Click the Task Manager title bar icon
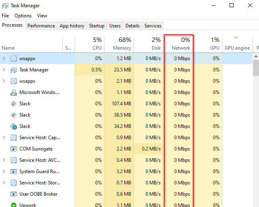 pyautogui.click(x=5, y=6)
